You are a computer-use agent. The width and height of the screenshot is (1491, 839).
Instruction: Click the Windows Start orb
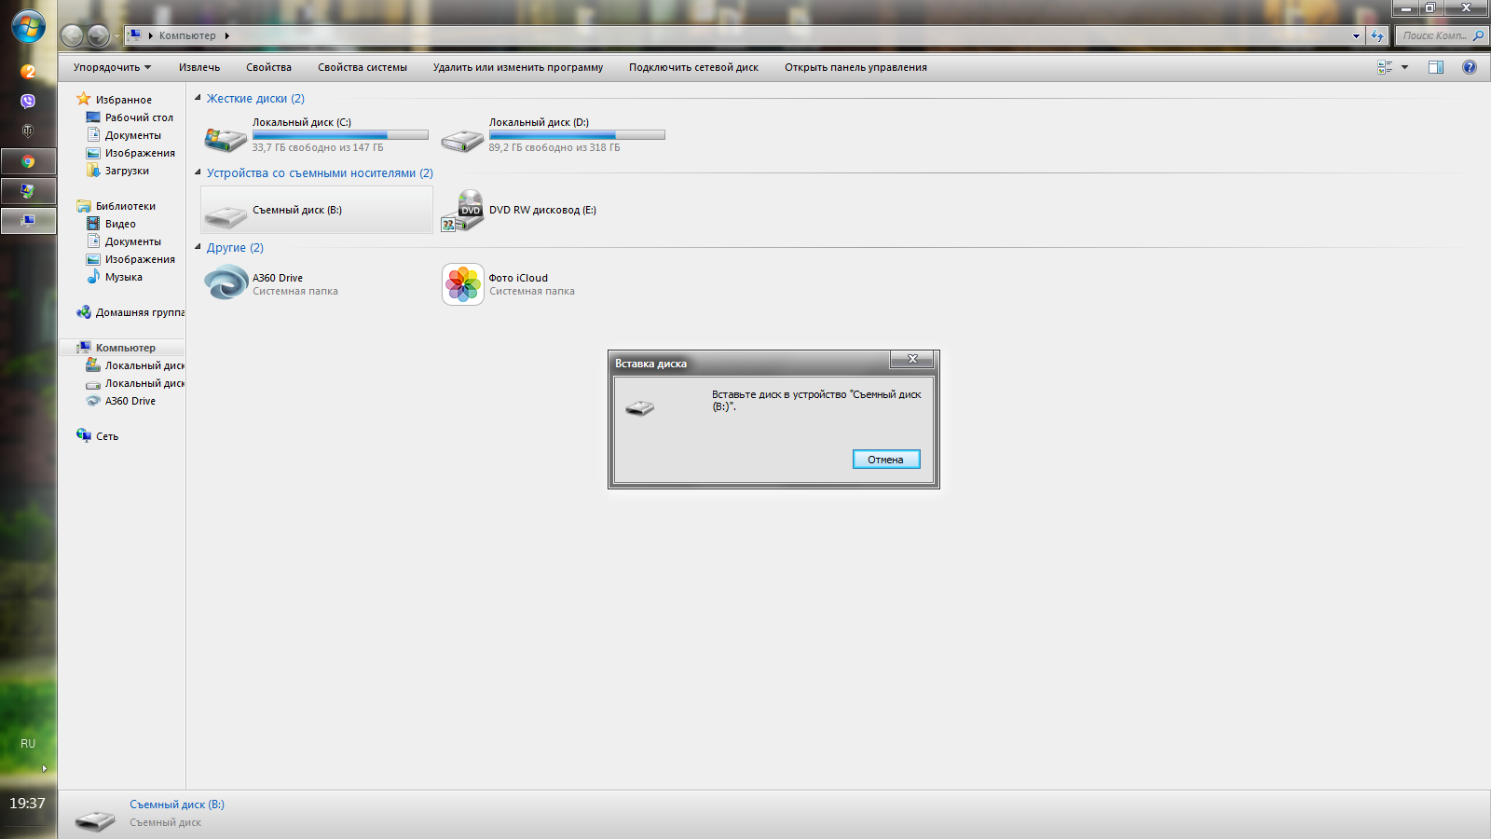click(x=28, y=26)
